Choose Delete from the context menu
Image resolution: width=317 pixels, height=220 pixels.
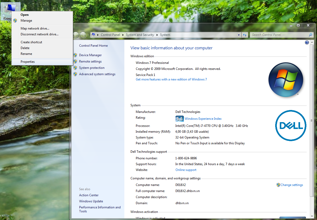[42, 48]
